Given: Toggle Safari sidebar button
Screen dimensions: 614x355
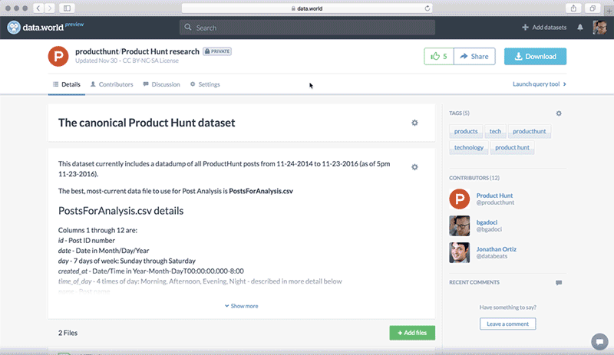Looking at the screenshot, I should click(x=67, y=8).
